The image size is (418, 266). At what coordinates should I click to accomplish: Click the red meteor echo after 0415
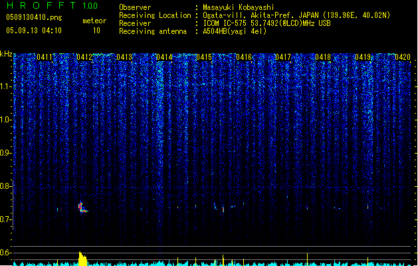(x=223, y=209)
